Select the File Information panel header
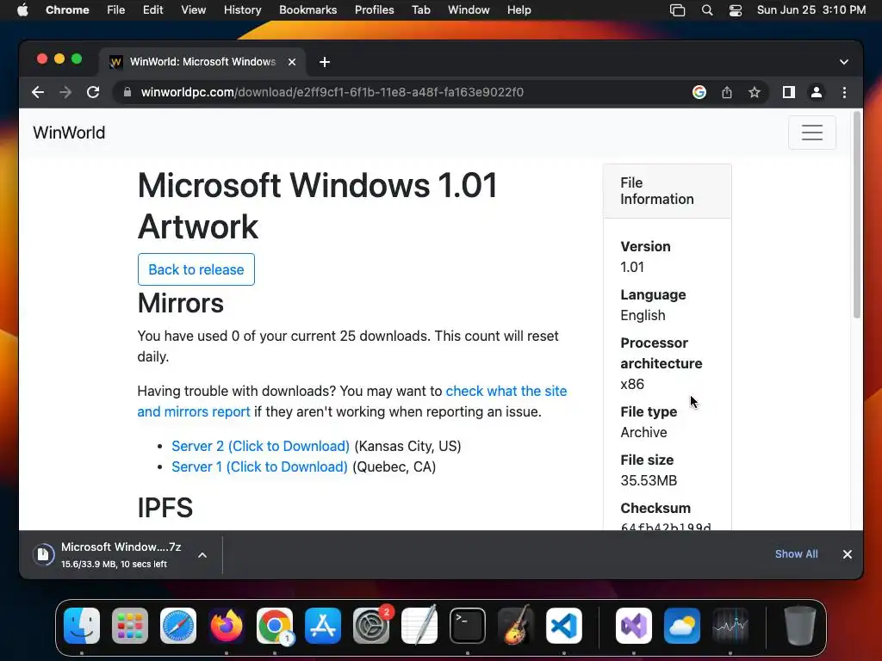The width and height of the screenshot is (882, 661). (x=668, y=191)
